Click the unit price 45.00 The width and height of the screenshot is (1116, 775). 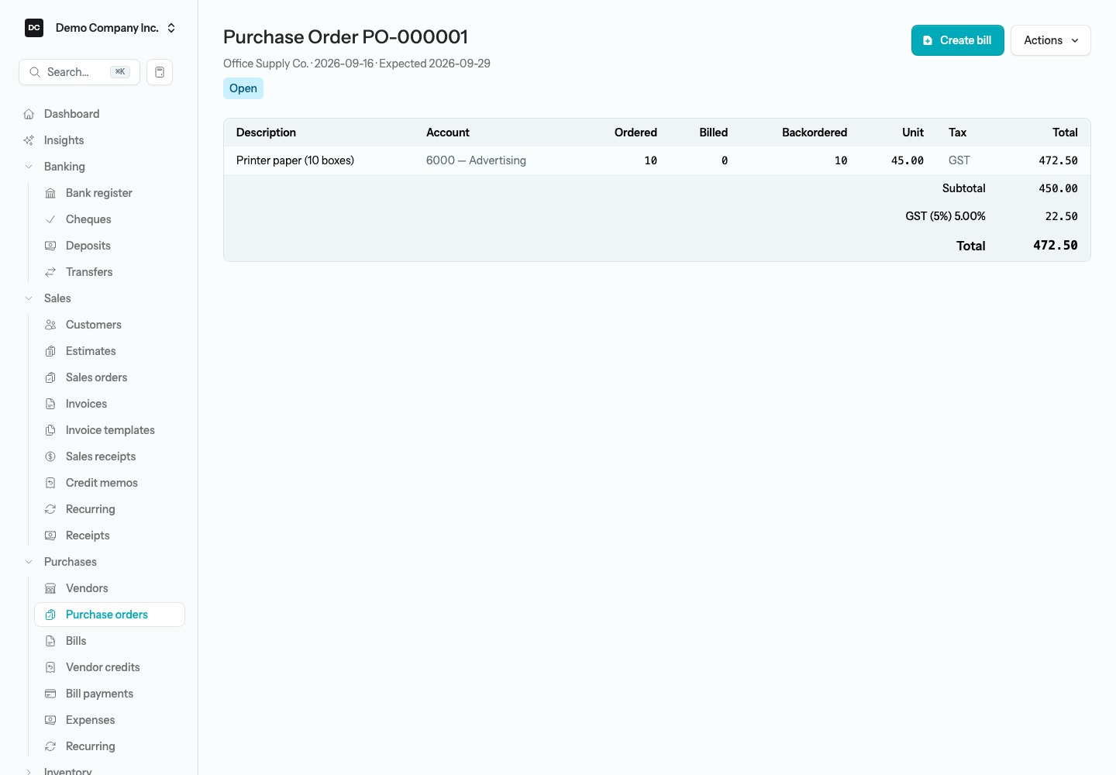907,160
